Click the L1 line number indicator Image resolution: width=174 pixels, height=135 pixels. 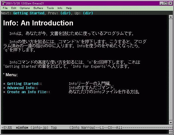[x=102, y=128]
